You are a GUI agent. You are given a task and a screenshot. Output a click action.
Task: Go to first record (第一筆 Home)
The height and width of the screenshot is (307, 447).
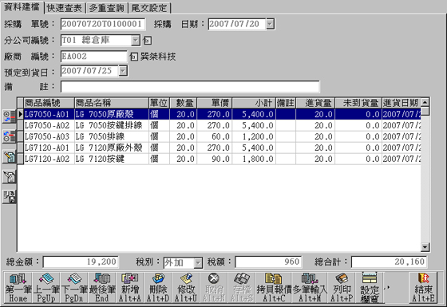coord(18,287)
